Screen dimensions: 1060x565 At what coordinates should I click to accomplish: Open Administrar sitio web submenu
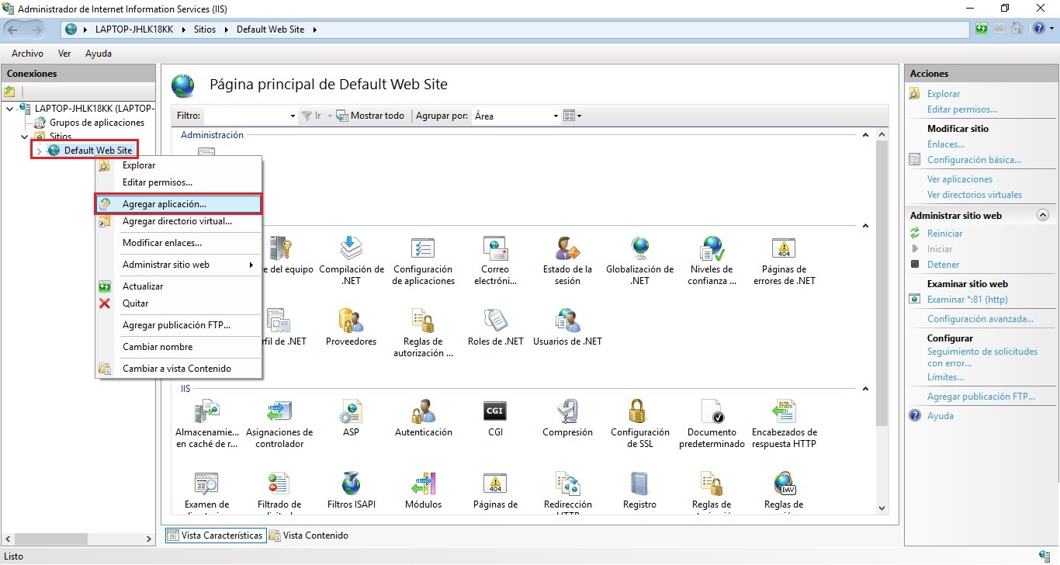(x=178, y=265)
